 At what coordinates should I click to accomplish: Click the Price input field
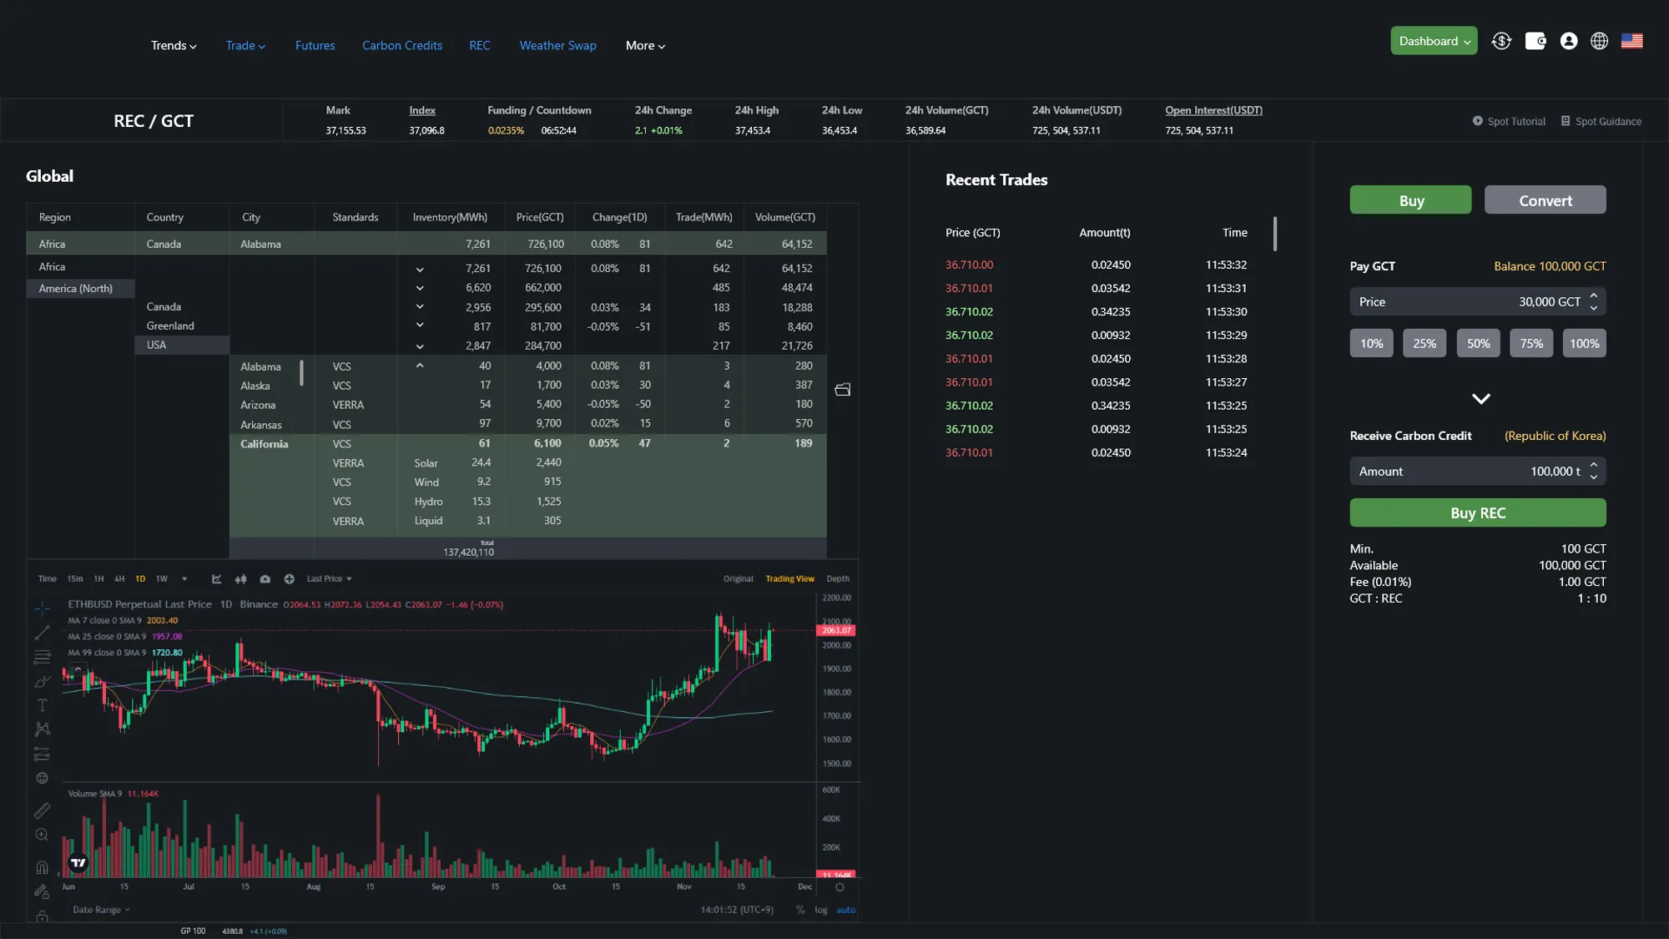pyautogui.click(x=1469, y=302)
